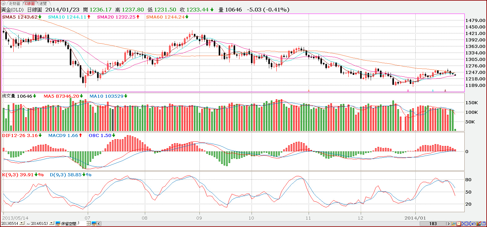Click the 黃金(GLD) symbol name
Screen dimensions: 487x227
click(x=12, y=10)
